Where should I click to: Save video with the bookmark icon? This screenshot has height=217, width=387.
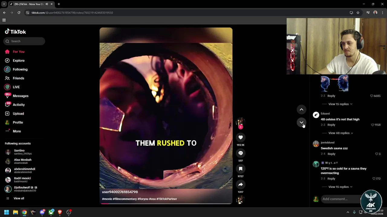click(241, 169)
